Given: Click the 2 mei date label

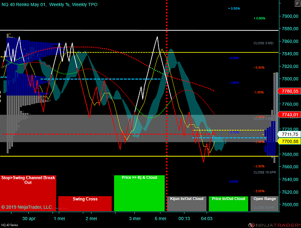Looking at the screenshot, I should click(91, 218).
